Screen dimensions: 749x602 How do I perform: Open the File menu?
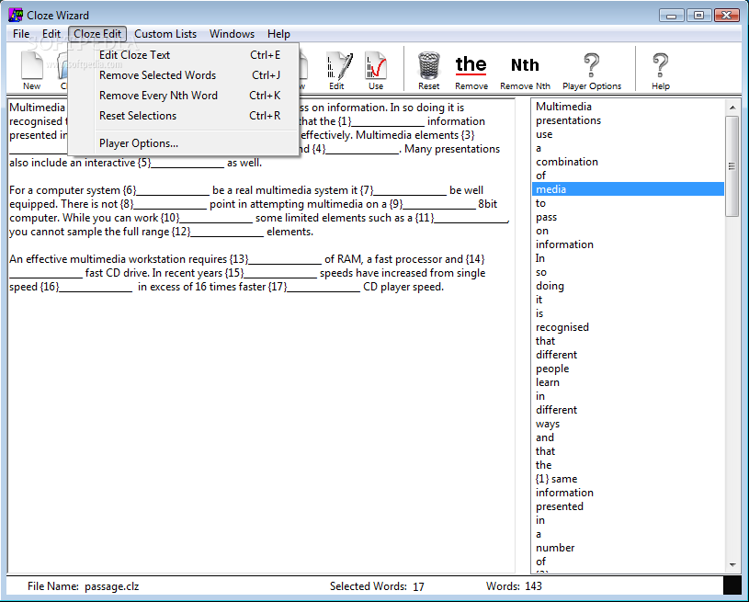[x=21, y=34]
